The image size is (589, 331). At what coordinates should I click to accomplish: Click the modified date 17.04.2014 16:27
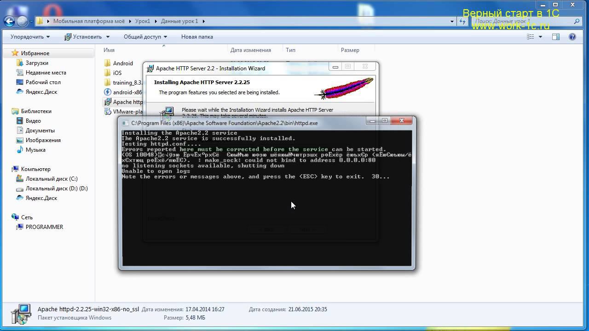click(205, 309)
